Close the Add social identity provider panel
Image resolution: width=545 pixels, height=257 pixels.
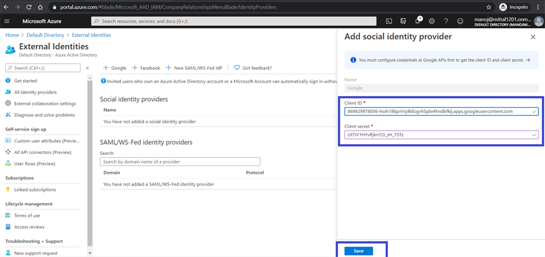533,37
